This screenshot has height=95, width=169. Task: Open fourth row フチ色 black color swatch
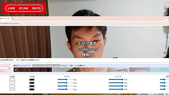32,89
